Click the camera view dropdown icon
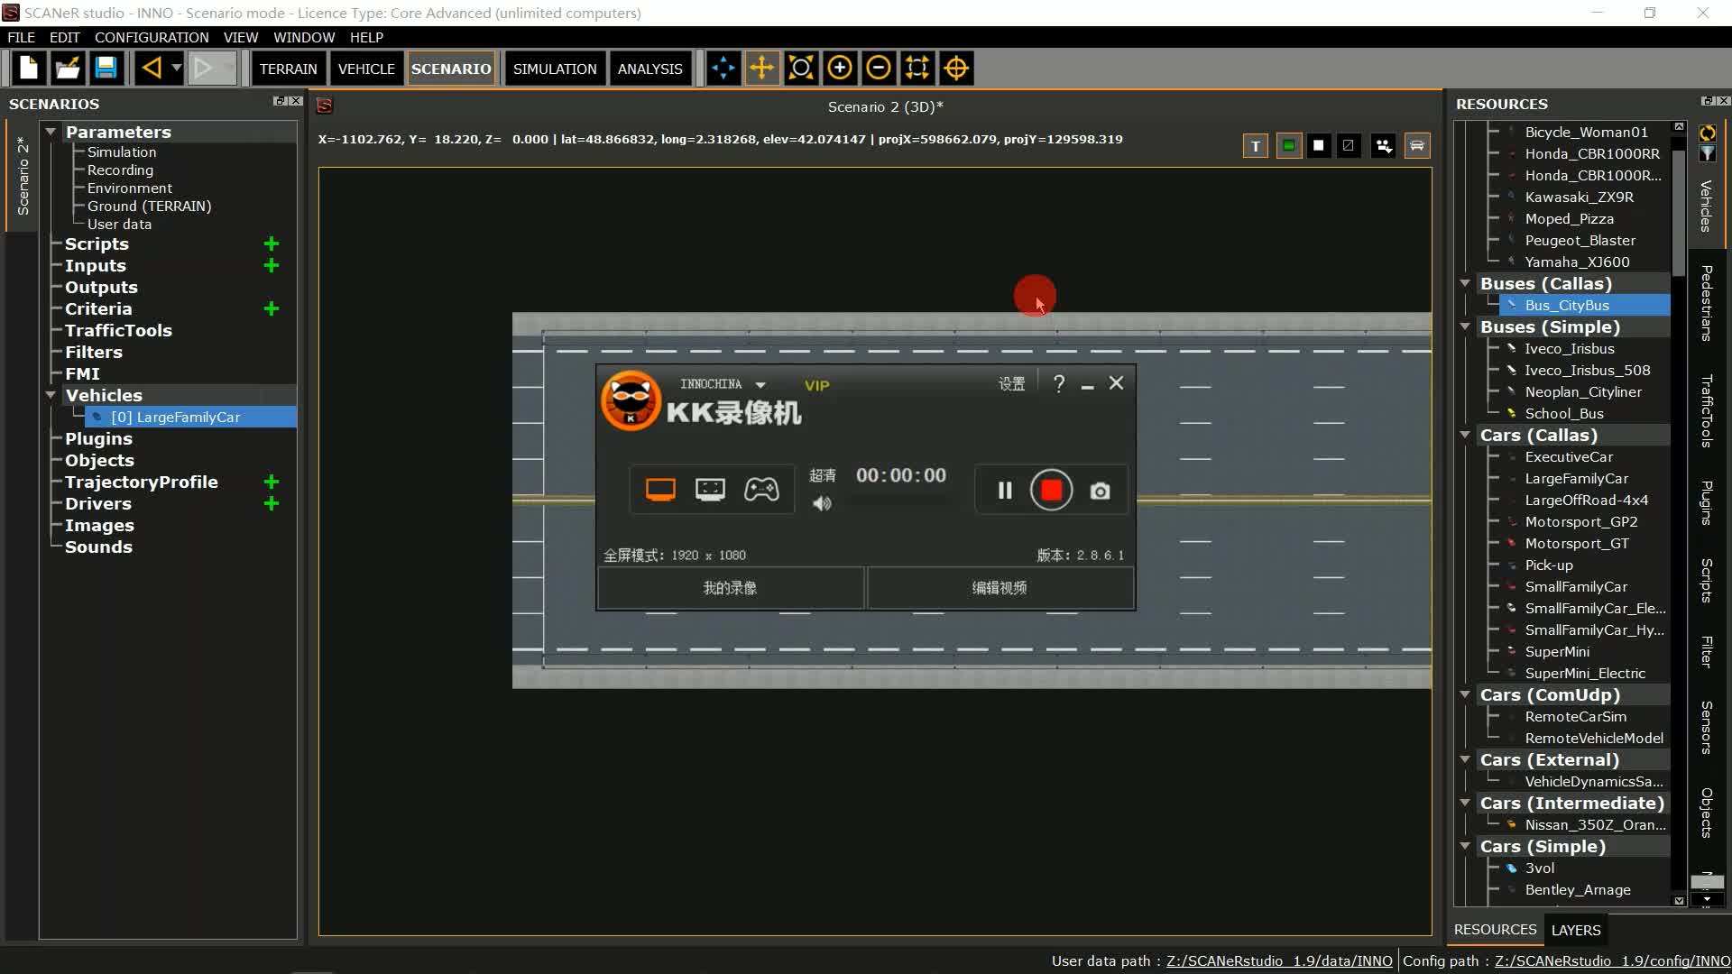 (x=1383, y=146)
